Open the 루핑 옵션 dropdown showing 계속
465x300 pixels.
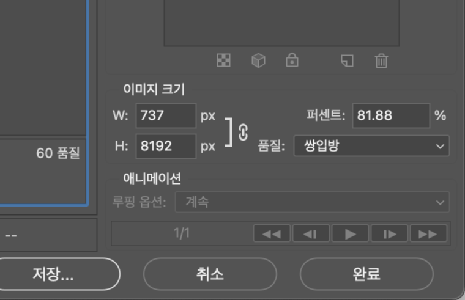(312, 202)
